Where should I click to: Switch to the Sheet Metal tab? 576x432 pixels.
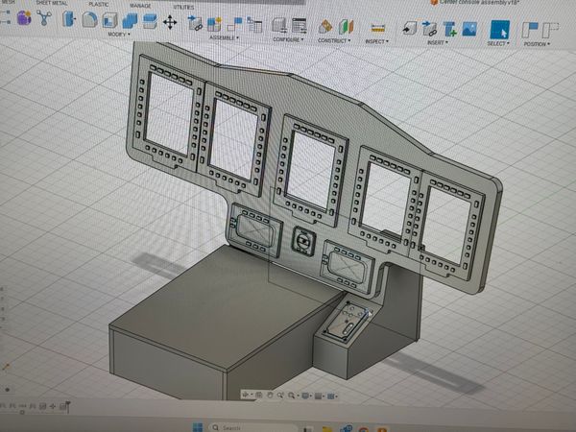click(x=52, y=3)
